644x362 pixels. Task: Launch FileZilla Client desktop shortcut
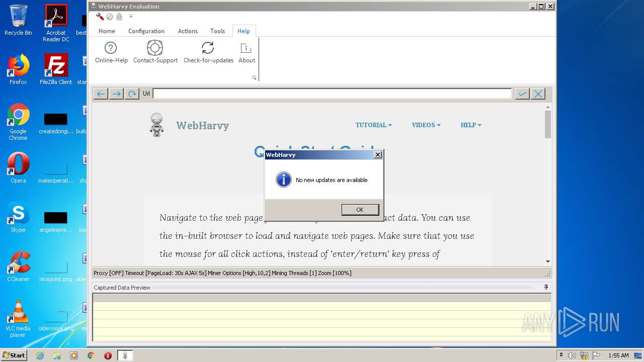click(56, 69)
